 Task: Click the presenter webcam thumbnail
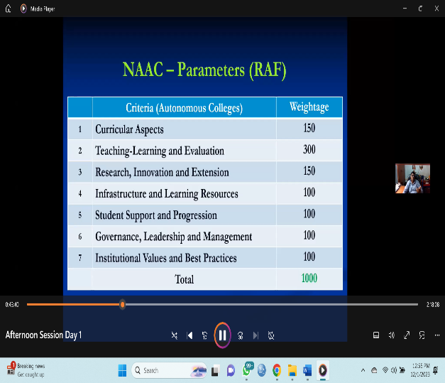(412, 178)
